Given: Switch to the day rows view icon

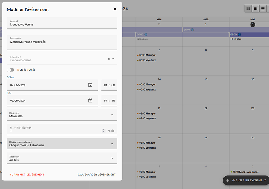Looking at the screenshot, I should 263,9.
